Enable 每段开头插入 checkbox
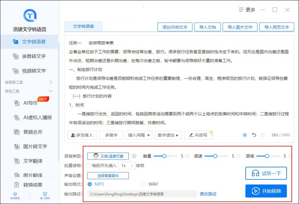The image size is (299, 204). tap(89, 165)
